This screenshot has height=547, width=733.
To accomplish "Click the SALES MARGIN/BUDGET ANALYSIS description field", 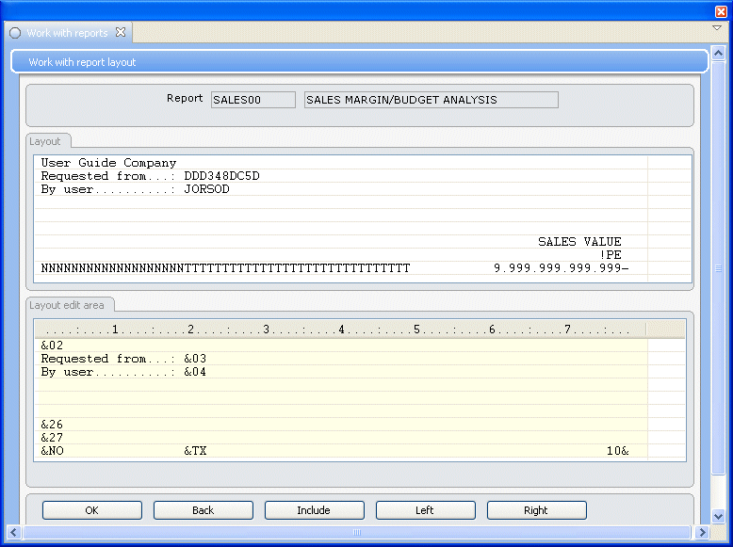I will pyautogui.click(x=431, y=100).
